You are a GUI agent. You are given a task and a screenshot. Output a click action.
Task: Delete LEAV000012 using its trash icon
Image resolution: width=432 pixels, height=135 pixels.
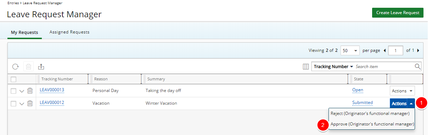pos(30,103)
